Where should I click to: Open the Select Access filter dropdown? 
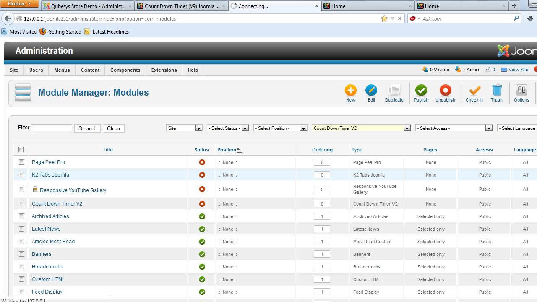[454, 128]
